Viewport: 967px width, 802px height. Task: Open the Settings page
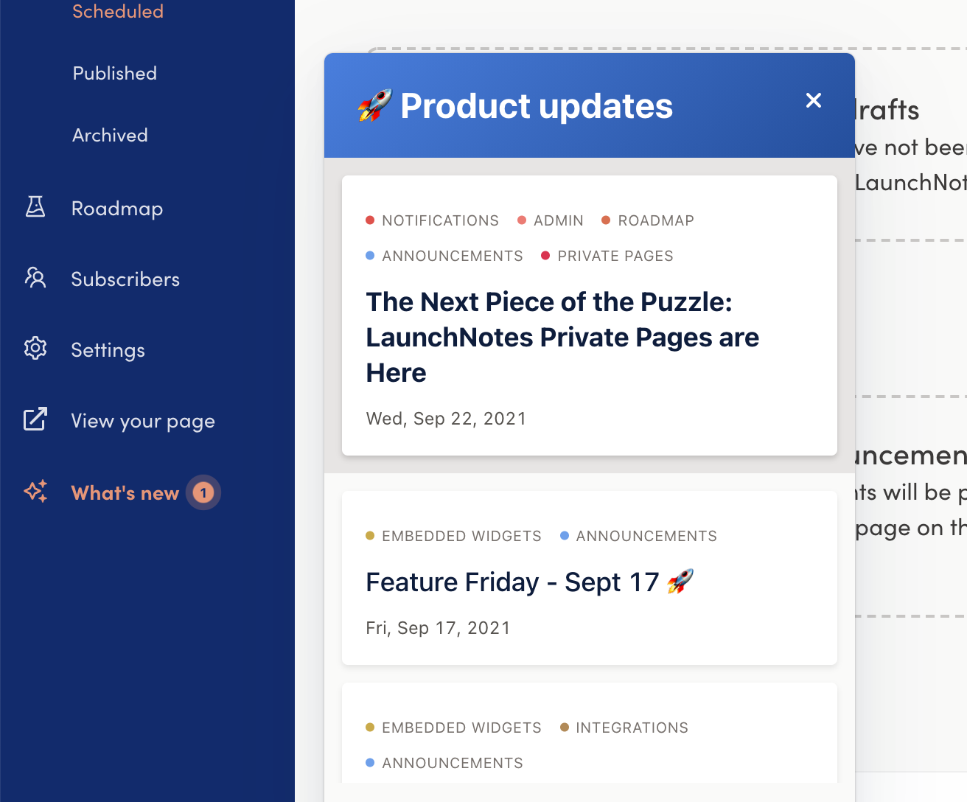click(x=108, y=350)
